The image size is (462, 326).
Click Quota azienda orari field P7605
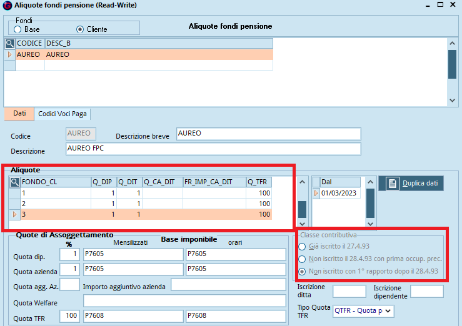(x=236, y=270)
